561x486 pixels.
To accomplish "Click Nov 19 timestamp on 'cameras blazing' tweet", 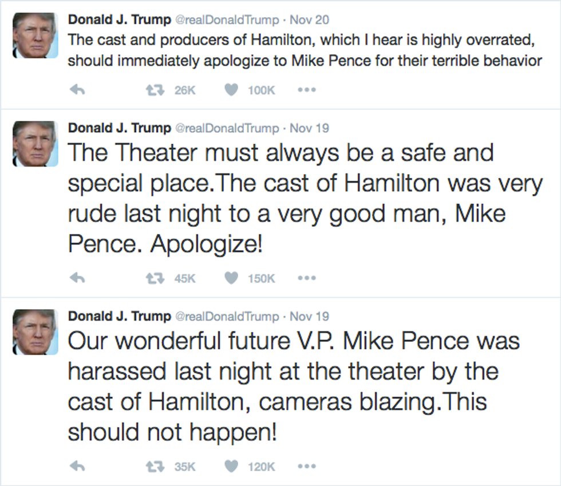I will 309,316.
